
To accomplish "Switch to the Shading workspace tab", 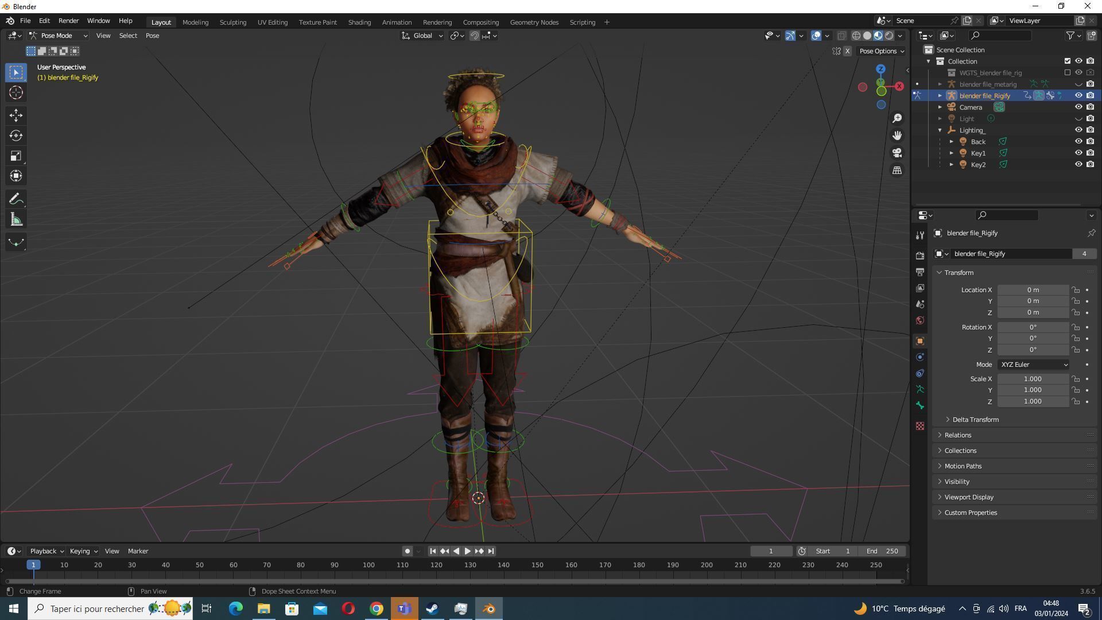I will [x=359, y=22].
